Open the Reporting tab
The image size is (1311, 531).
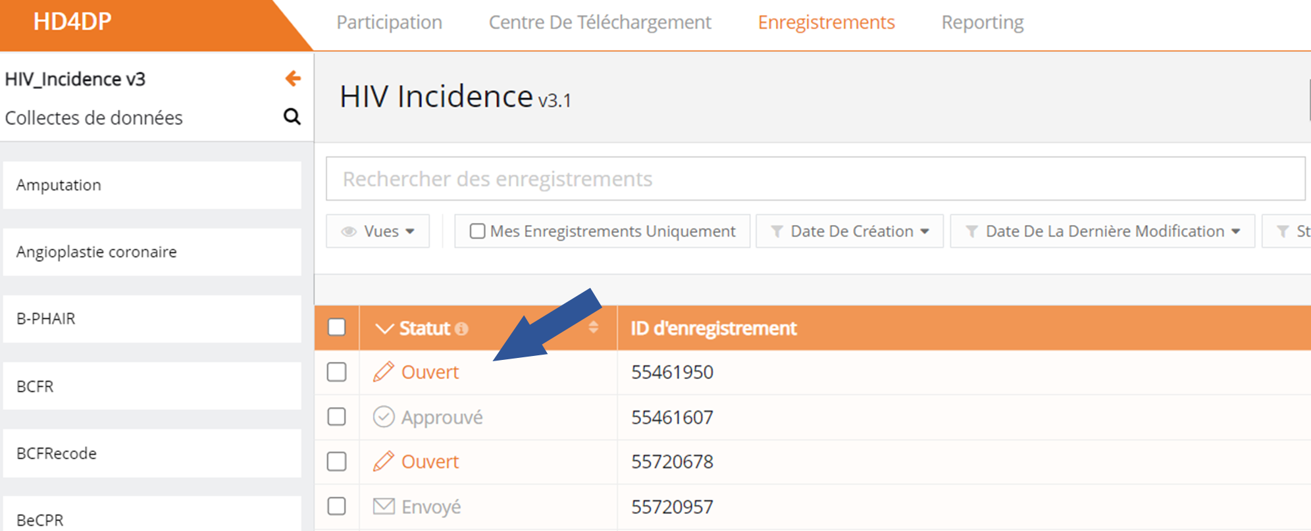[982, 22]
